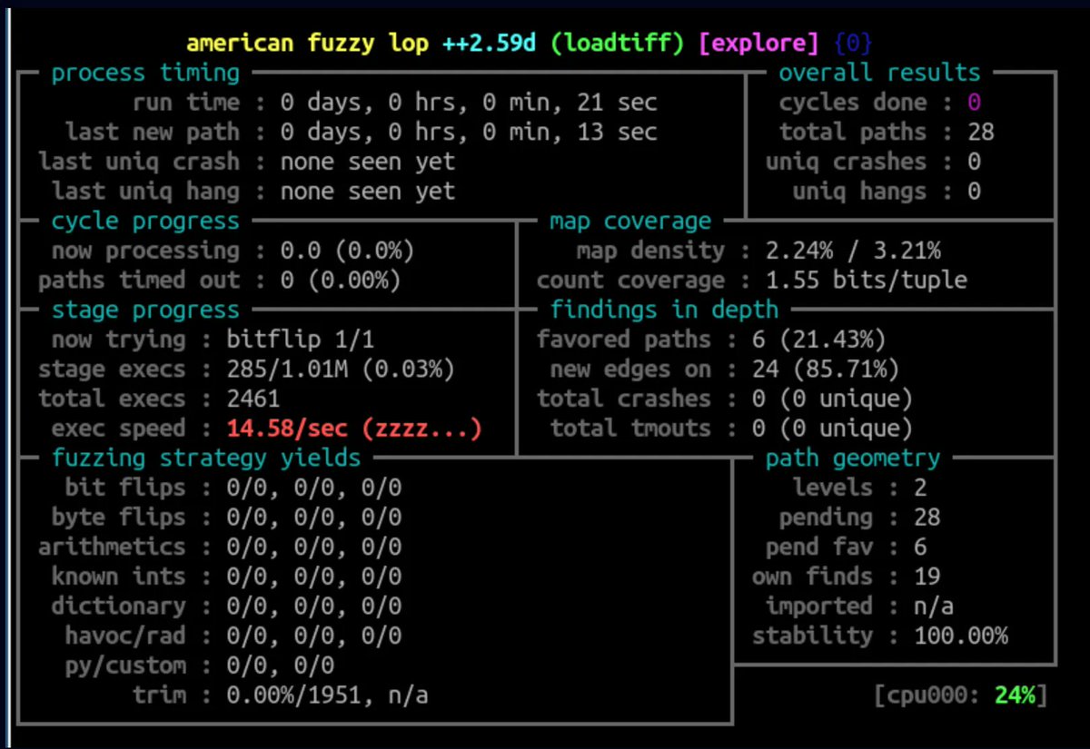
Task: Click the total execs value '2461'
Action: [x=253, y=399]
